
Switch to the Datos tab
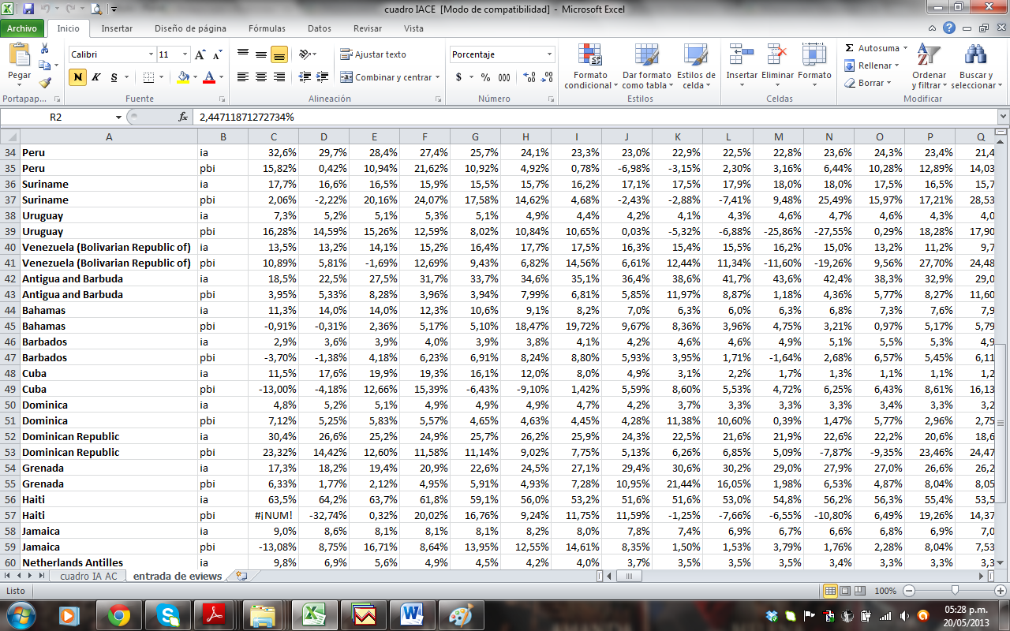point(320,28)
